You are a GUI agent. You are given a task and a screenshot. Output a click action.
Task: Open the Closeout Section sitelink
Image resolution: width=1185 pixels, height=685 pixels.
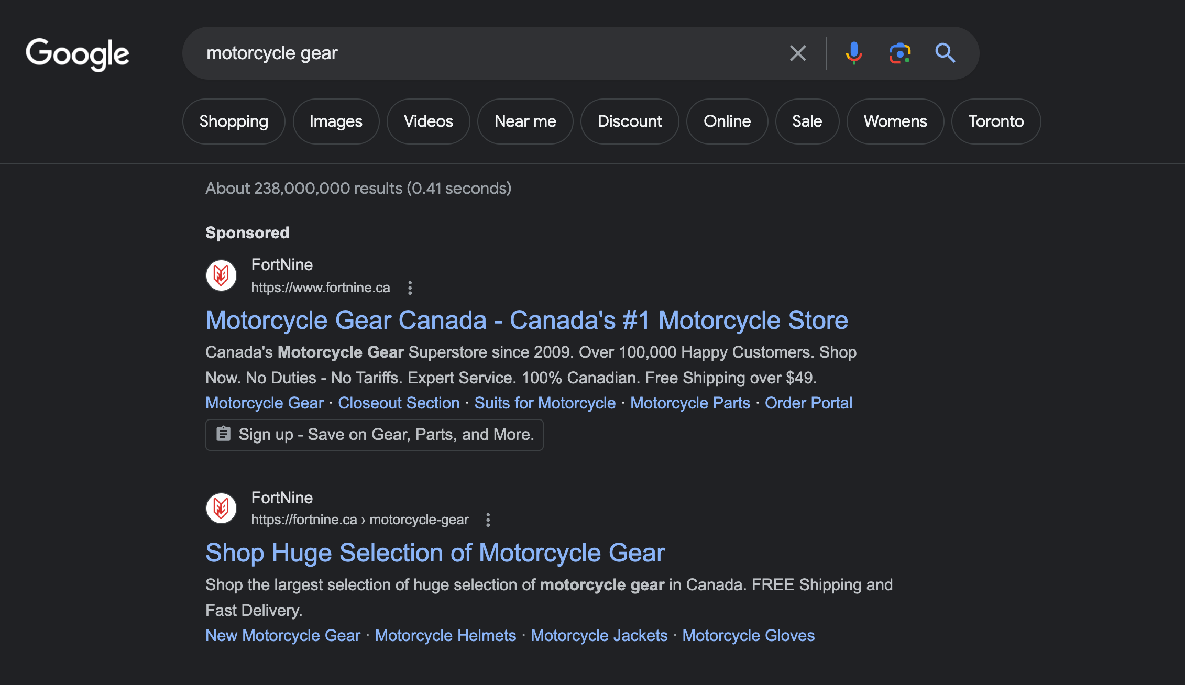tap(399, 403)
